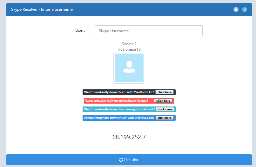Image resolution: width=256 pixels, height=167 pixels.
Task: Click the 'User:' field label
Action: 80,30
